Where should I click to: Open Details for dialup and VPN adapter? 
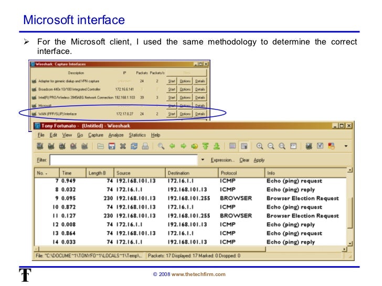pos(200,81)
